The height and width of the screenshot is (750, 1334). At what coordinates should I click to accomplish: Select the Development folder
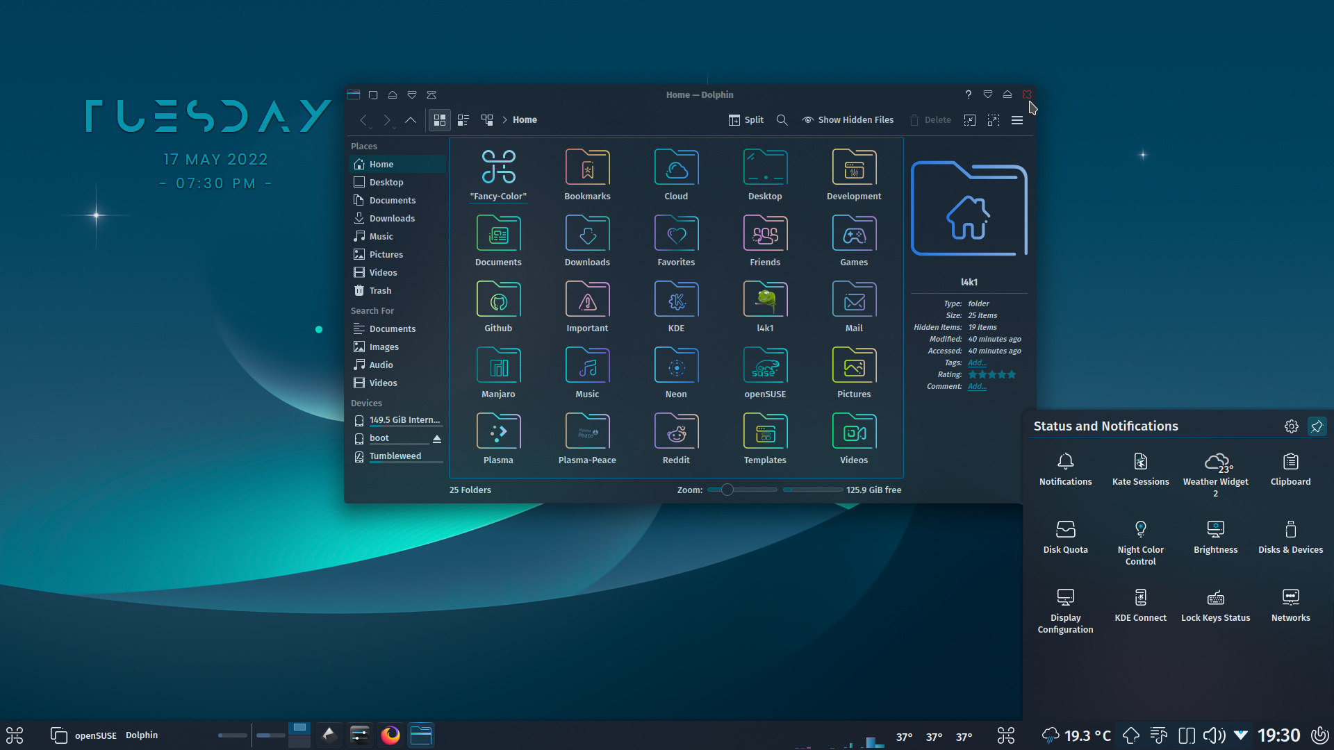(x=854, y=174)
